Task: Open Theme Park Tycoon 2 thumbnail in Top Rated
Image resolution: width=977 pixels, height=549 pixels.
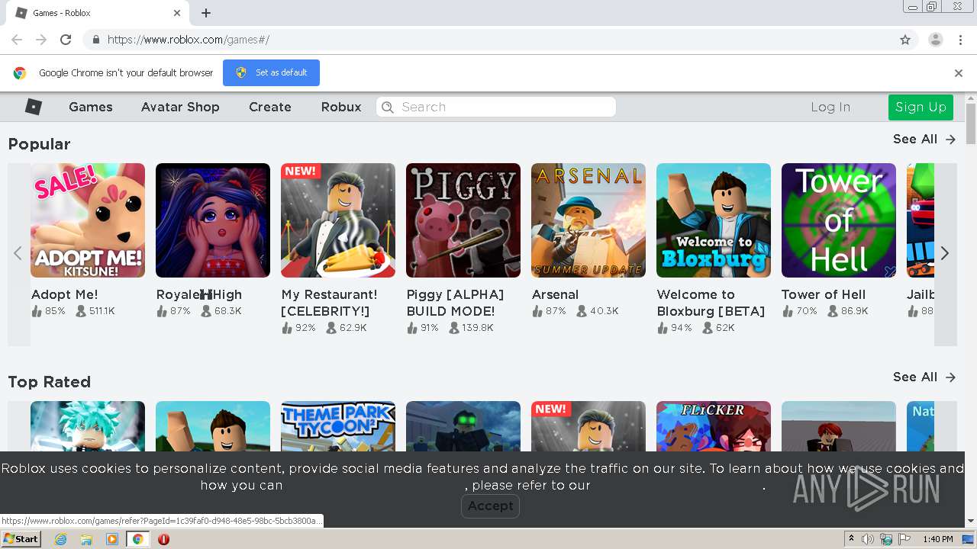Action: tap(338, 426)
